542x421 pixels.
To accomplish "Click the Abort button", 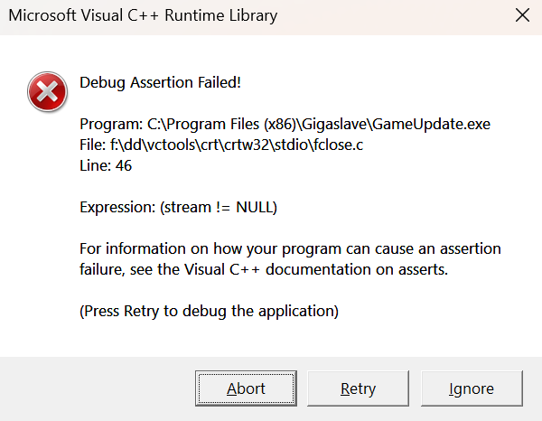I will click(x=246, y=388).
